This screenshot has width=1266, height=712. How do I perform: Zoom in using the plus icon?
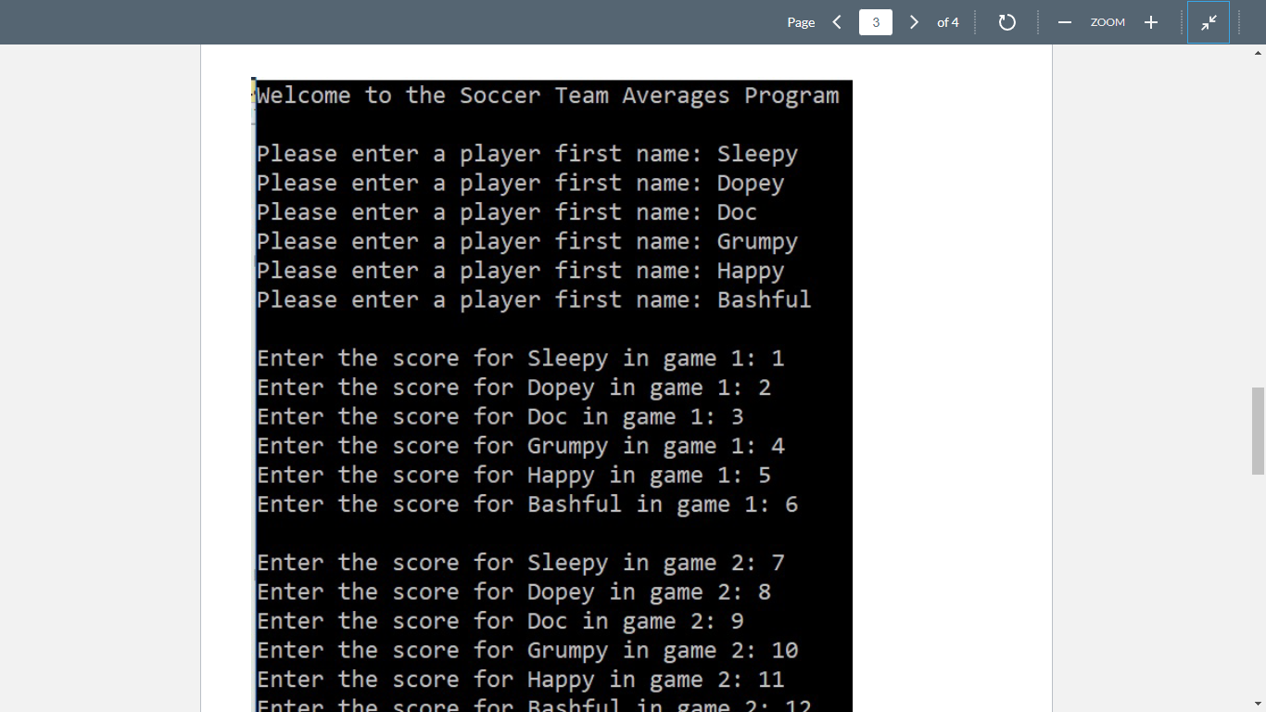1150,21
